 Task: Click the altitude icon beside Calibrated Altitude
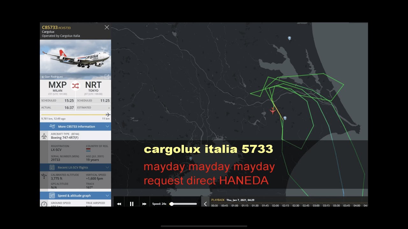44,177
